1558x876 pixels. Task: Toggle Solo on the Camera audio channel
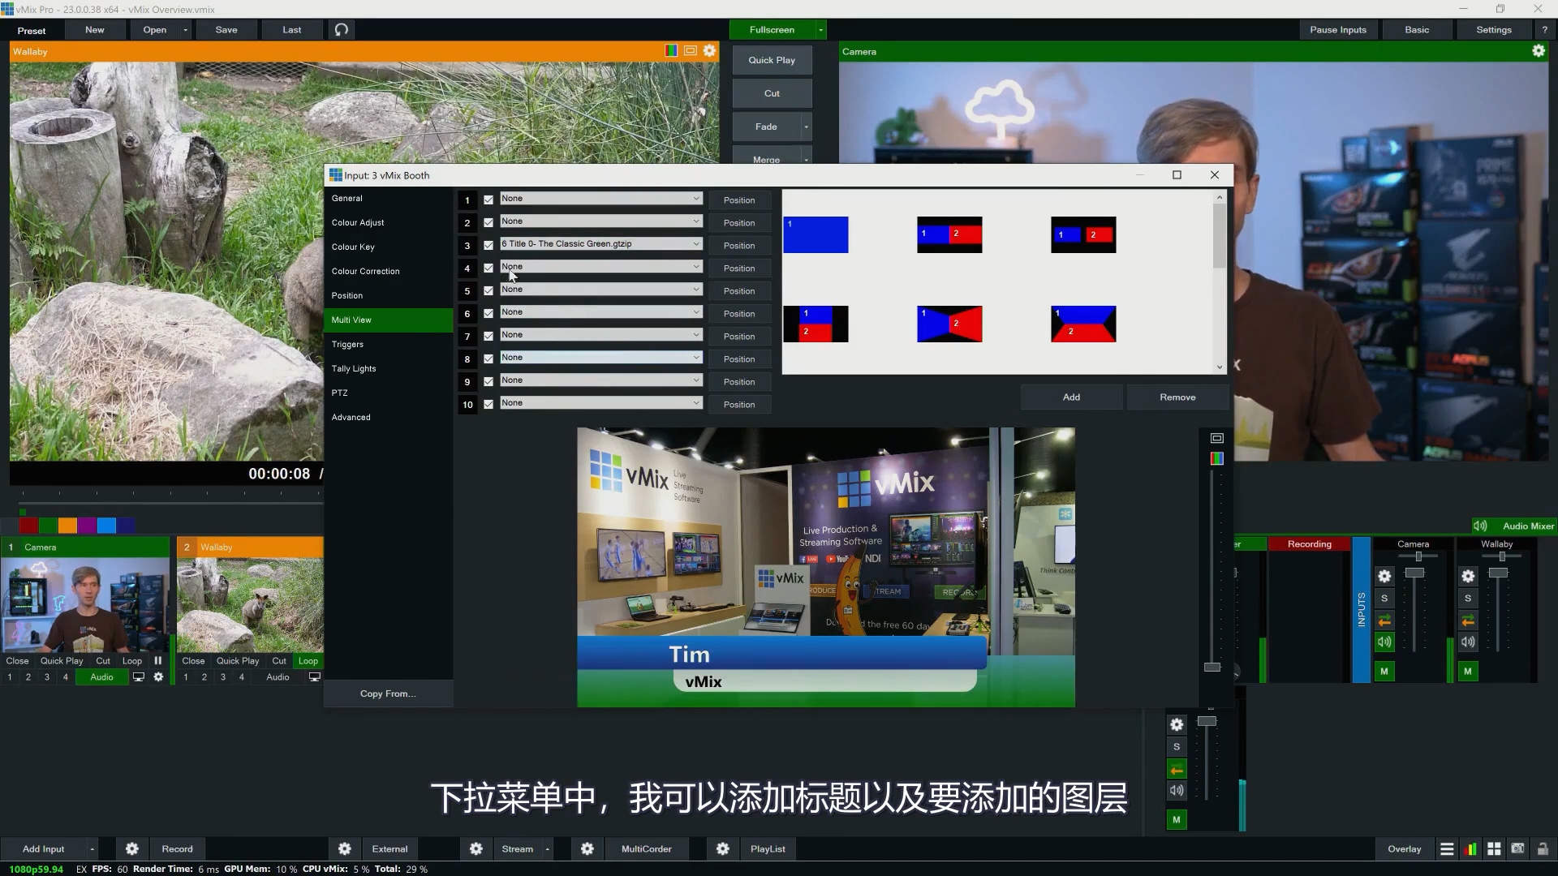pos(1385,598)
